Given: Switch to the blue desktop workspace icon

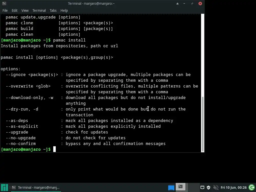Looking at the screenshot, I should [171, 187].
